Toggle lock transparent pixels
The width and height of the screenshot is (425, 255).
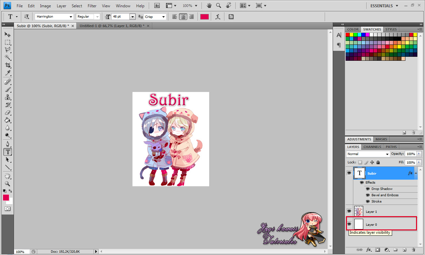[x=360, y=162]
